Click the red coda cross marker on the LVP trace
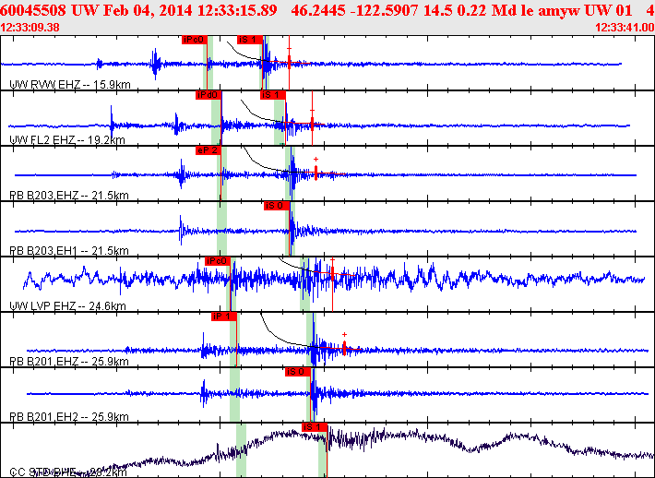Screen dimensions: 655x478 point(332,260)
